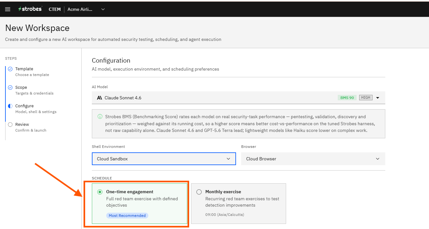Click the Template step completed checkmark icon
The height and width of the screenshot is (229, 429).
(10, 69)
